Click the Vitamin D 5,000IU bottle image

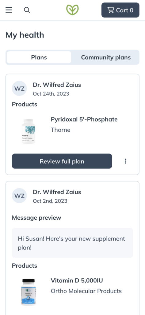[x=29, y=292]
